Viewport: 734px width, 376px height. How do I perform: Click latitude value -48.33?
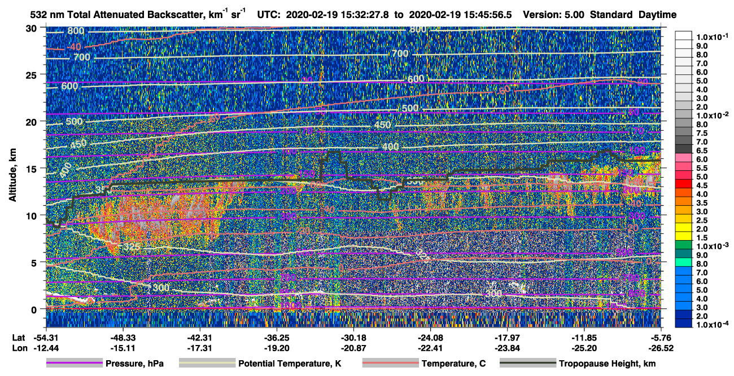coord(123,338)
